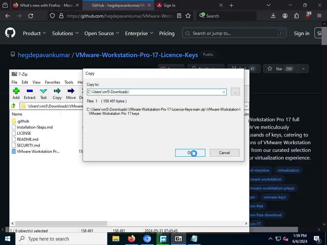Click GitHub Search or jump to field
The image size is (327, 245).
coord(234,33)
